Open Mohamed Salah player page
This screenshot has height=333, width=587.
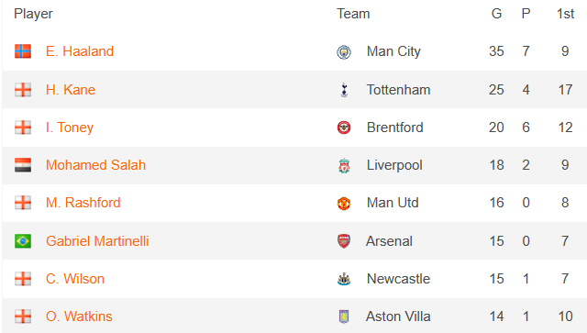(95, 165)
